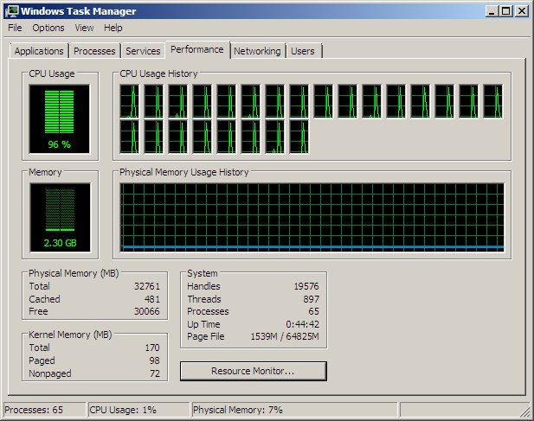Click the Up Time value 0:44:42

[x=302, y=324]
